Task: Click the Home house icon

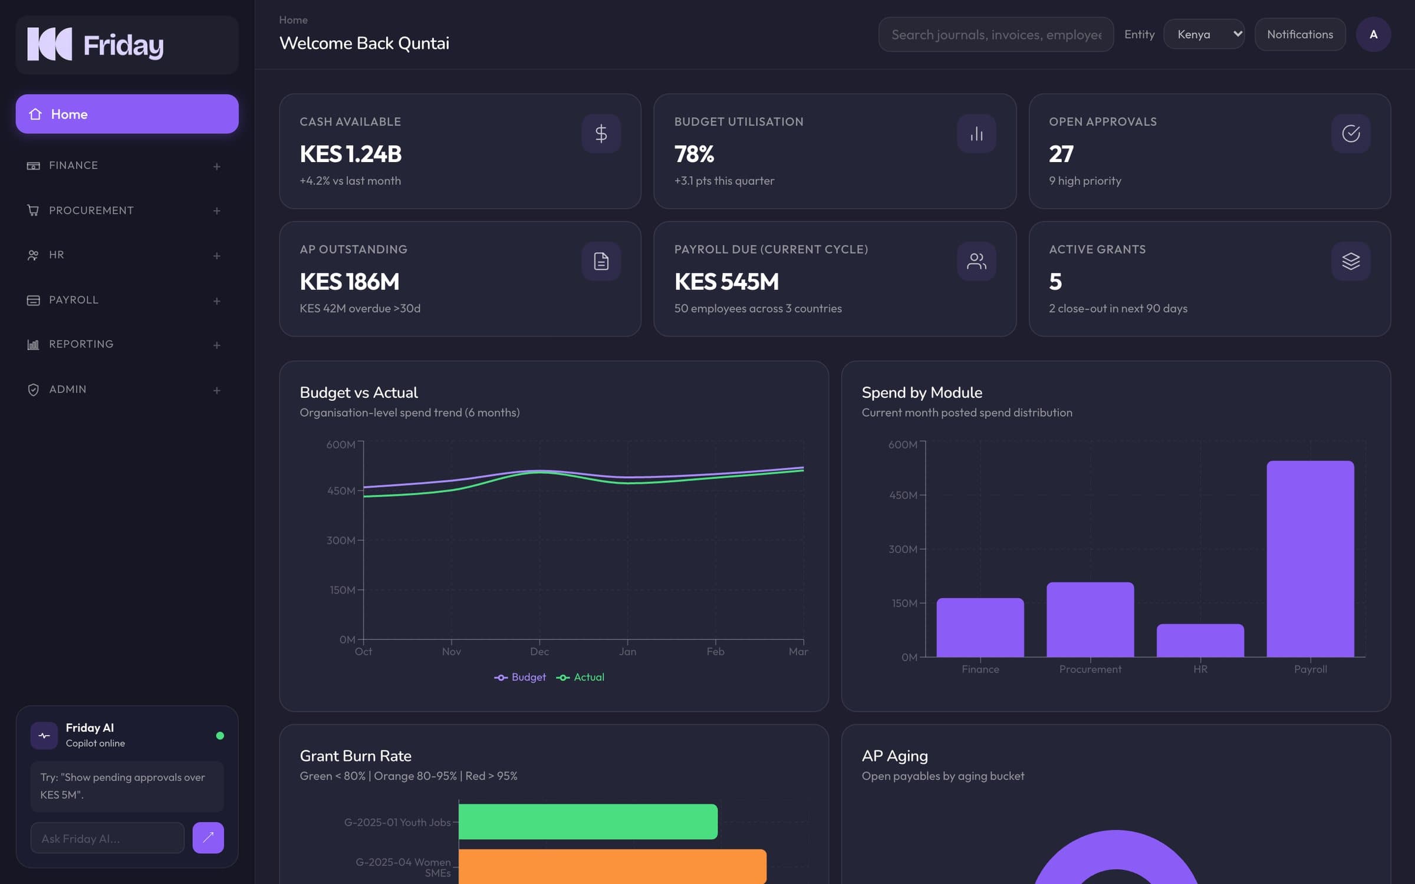Action: pos(35,114)
